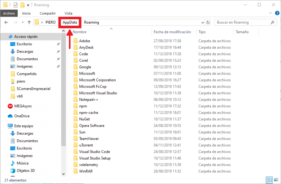Viewport: 281px width, 184px height.
Task: Open the Help question mark icon
Action: coord(277,13)
